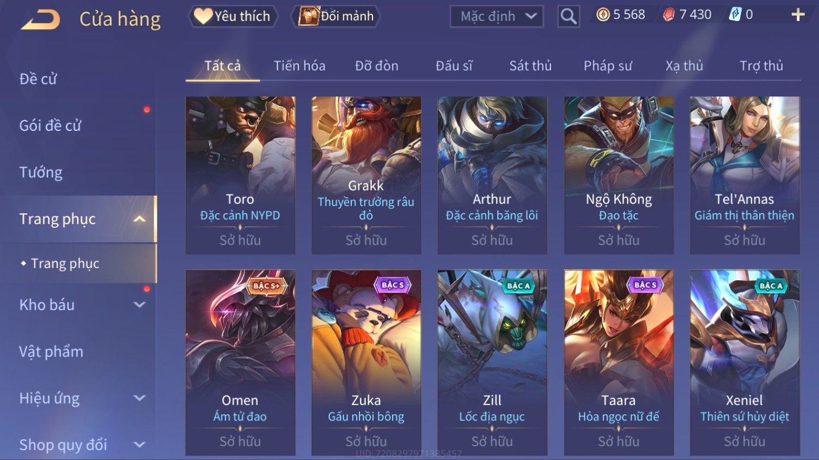Screen dimensions: 819x460
Task: Open Đổi mảnh fragment exchange
Action: click(x=336, y=16)
